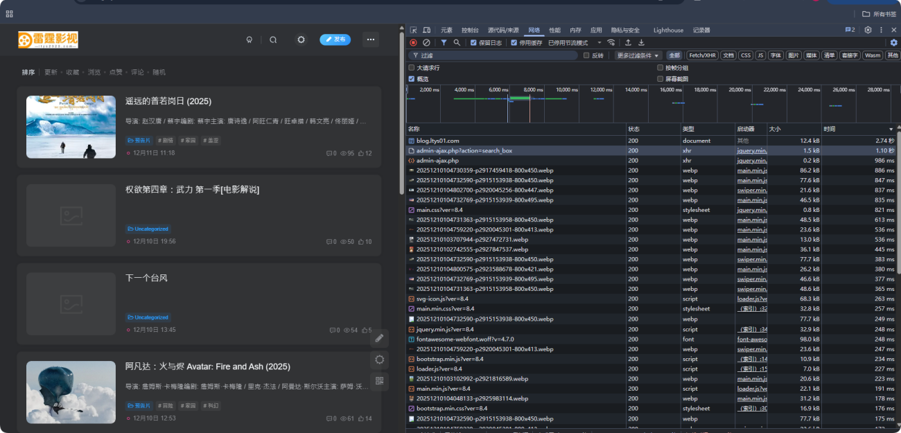Click the 过滤 filter input field

pyautogui.click(x=492, y=55)
